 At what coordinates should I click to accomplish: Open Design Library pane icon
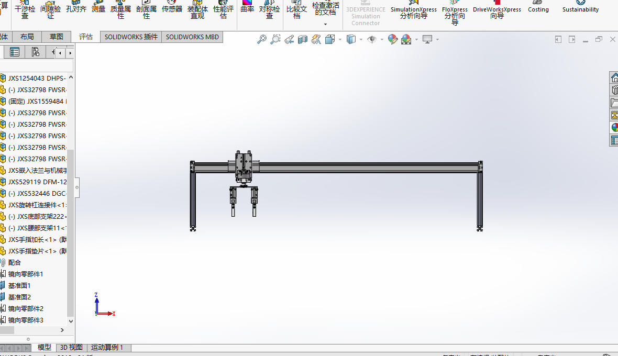pos(614,90)
